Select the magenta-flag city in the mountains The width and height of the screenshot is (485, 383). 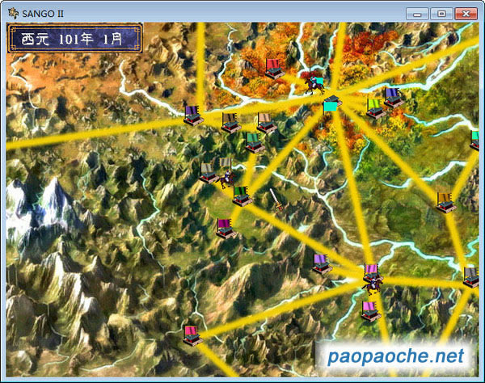pyautogui.click(x=226, y=228)
